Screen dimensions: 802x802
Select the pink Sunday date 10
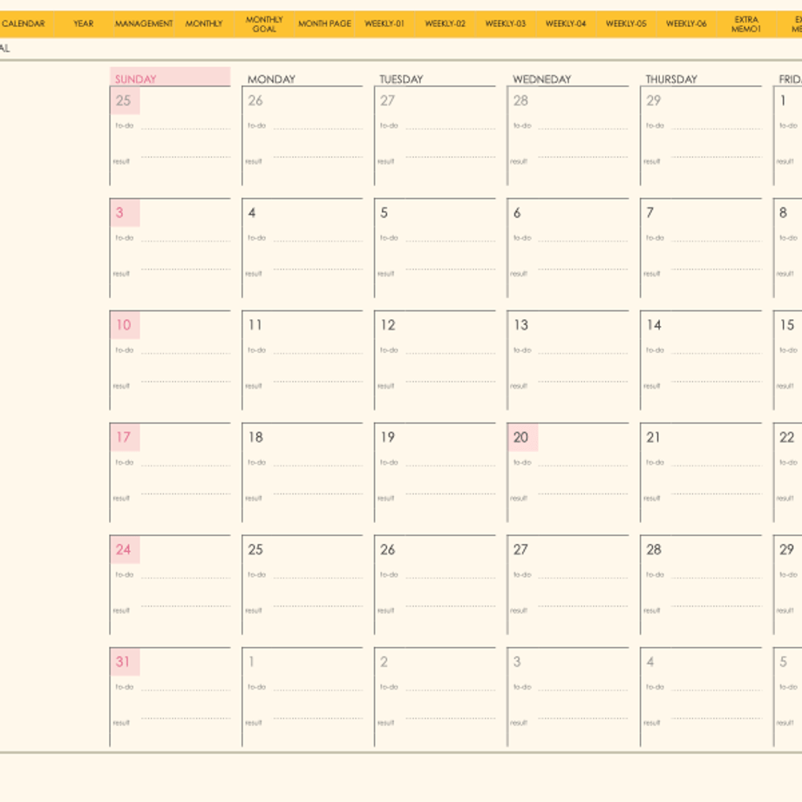coord(125,325)
